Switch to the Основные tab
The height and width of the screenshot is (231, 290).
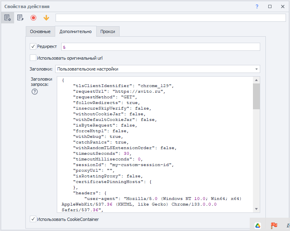(x=40, y=31)
